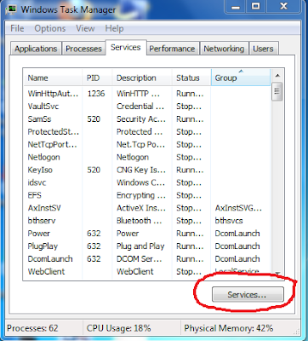Click the DCOM Ser... description cell
Image resolution: width=308 pixels, height=341 pixels.
[140, 259]
